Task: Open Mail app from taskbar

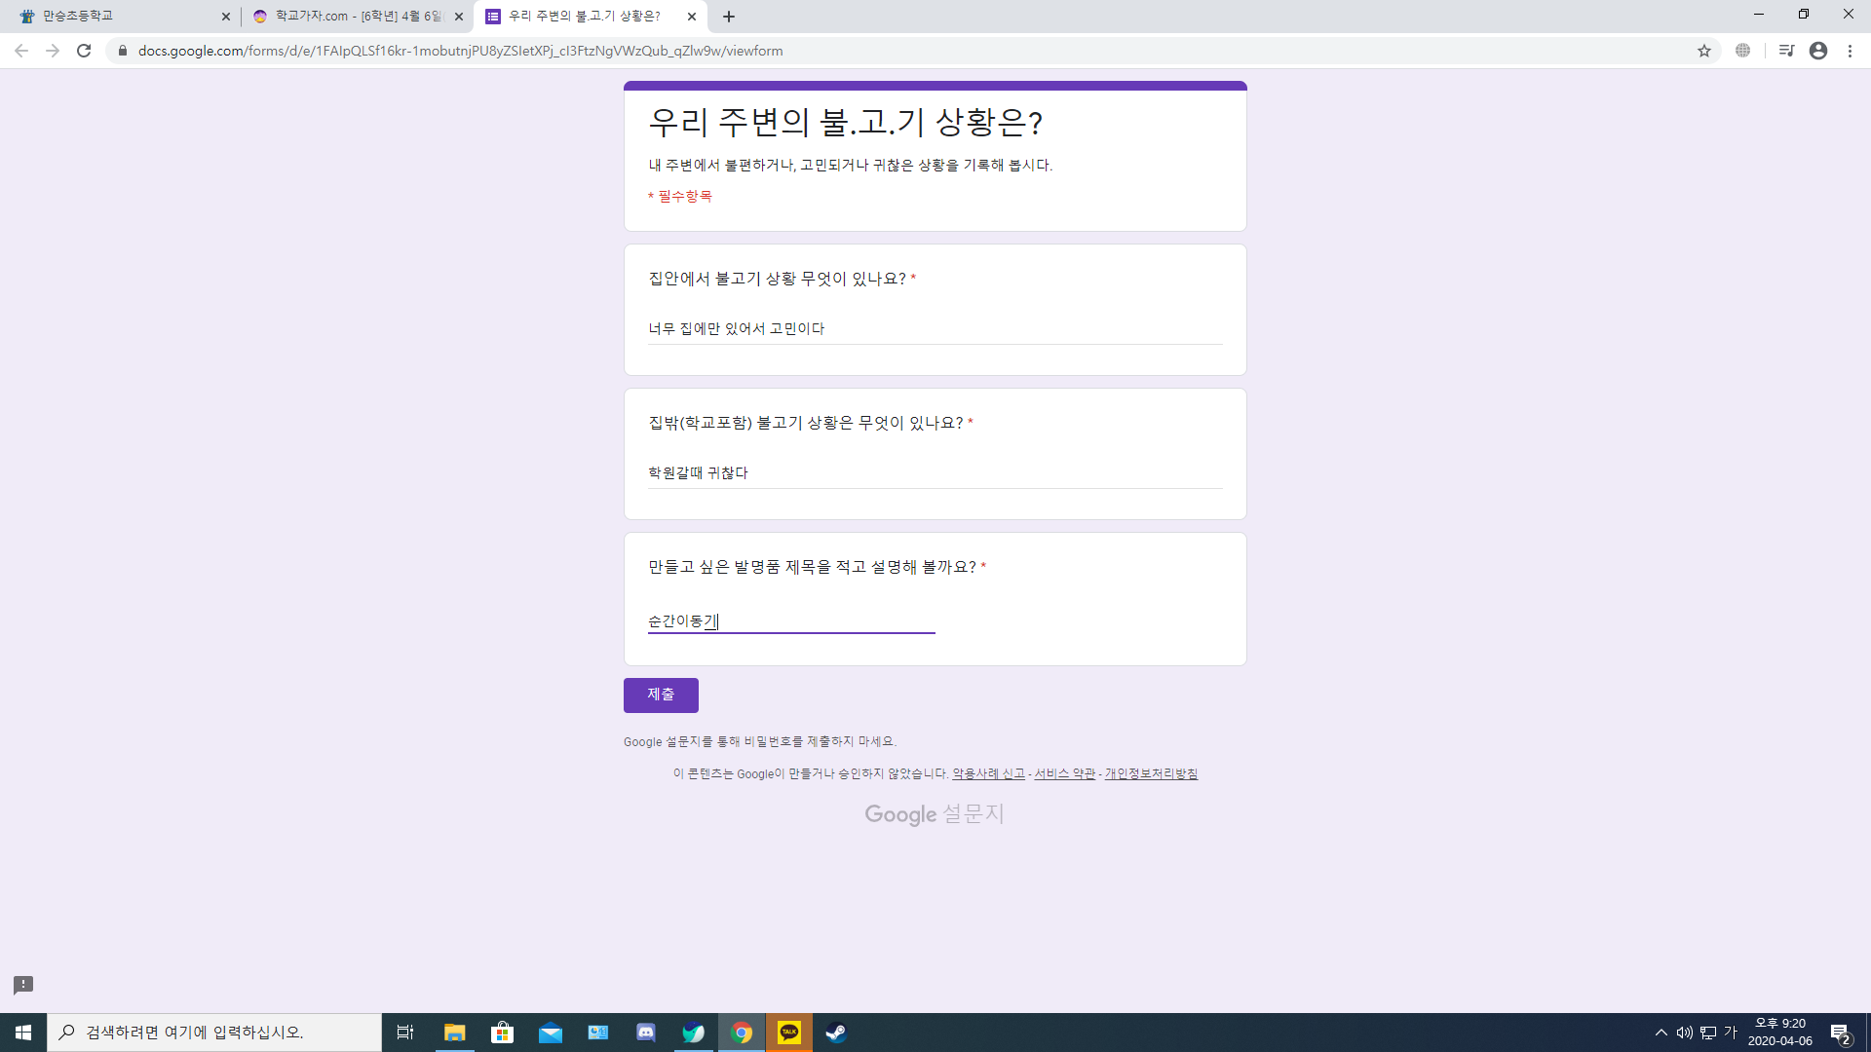Action: [x=550, y=1033]
